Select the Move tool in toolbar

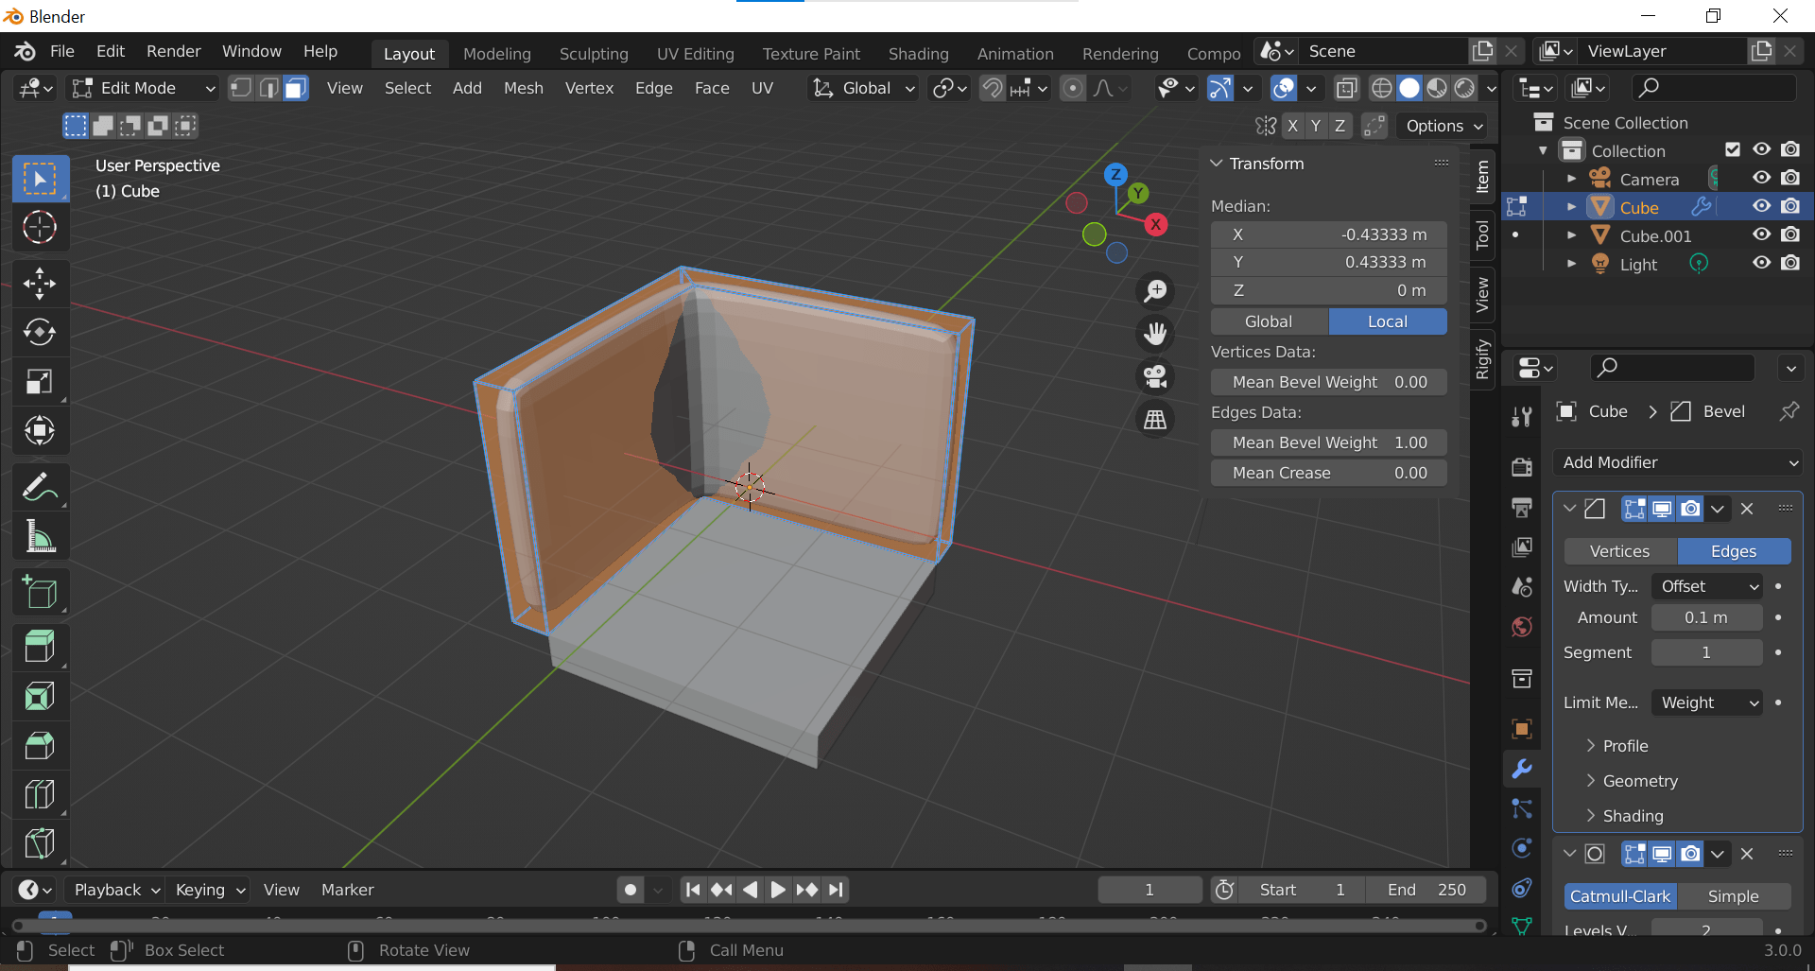[x=40, y=283]
